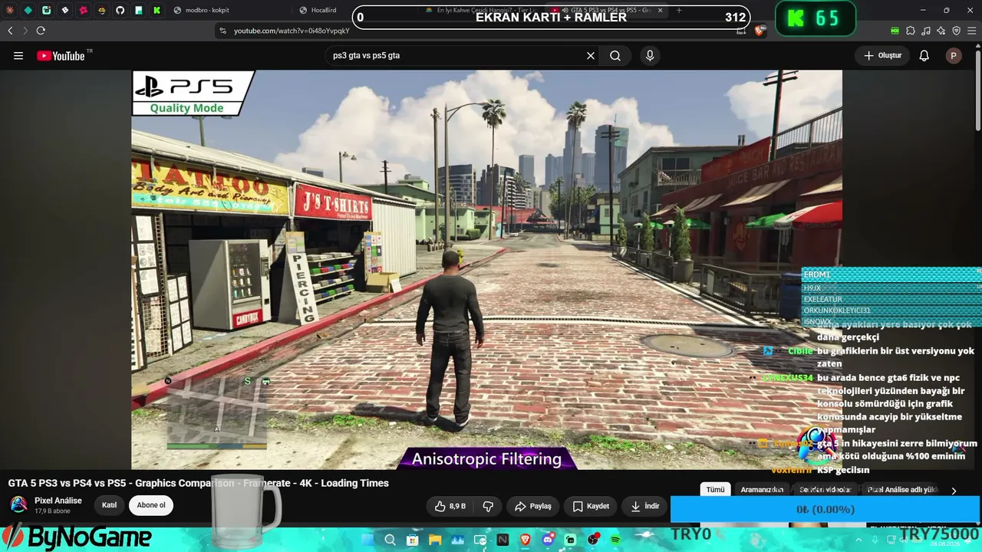Open the pinned green K tab

point(157,10)
